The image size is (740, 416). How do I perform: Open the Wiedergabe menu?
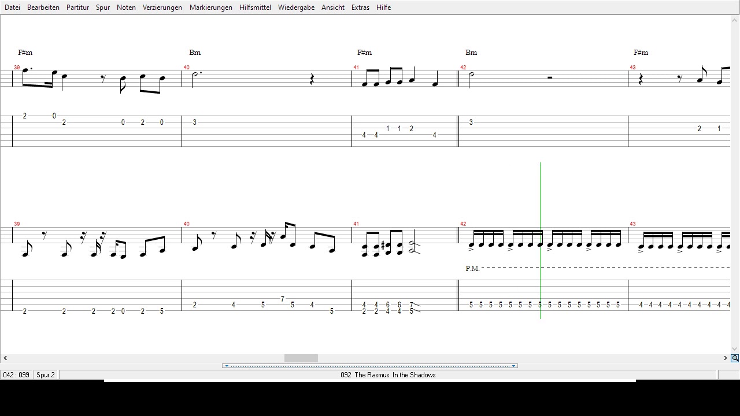point(296,8)
